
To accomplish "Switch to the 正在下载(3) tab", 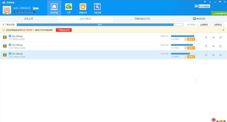I will [x=85, y=19].
